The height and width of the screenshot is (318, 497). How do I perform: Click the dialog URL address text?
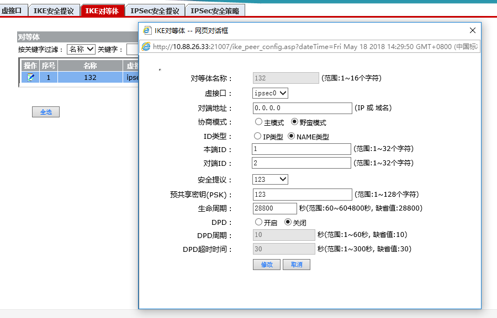pos(315,46)
